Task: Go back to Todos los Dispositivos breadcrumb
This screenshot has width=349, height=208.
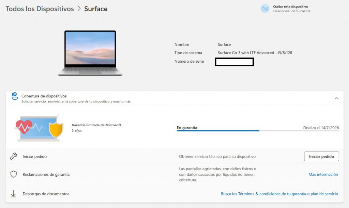Action: 40,9
